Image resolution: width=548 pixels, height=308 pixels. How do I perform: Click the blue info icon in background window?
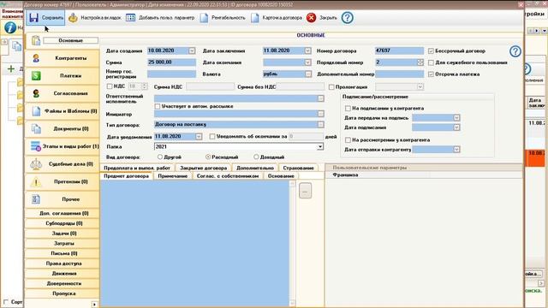(x=9, y=27)
